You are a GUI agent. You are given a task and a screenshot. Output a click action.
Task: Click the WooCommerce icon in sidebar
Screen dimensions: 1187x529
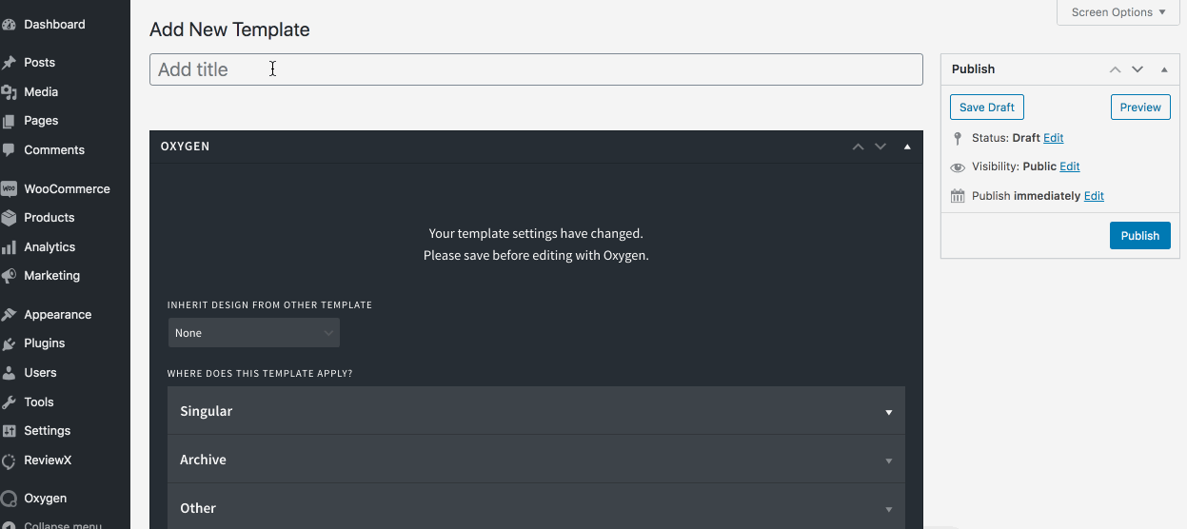coord(10,188)
